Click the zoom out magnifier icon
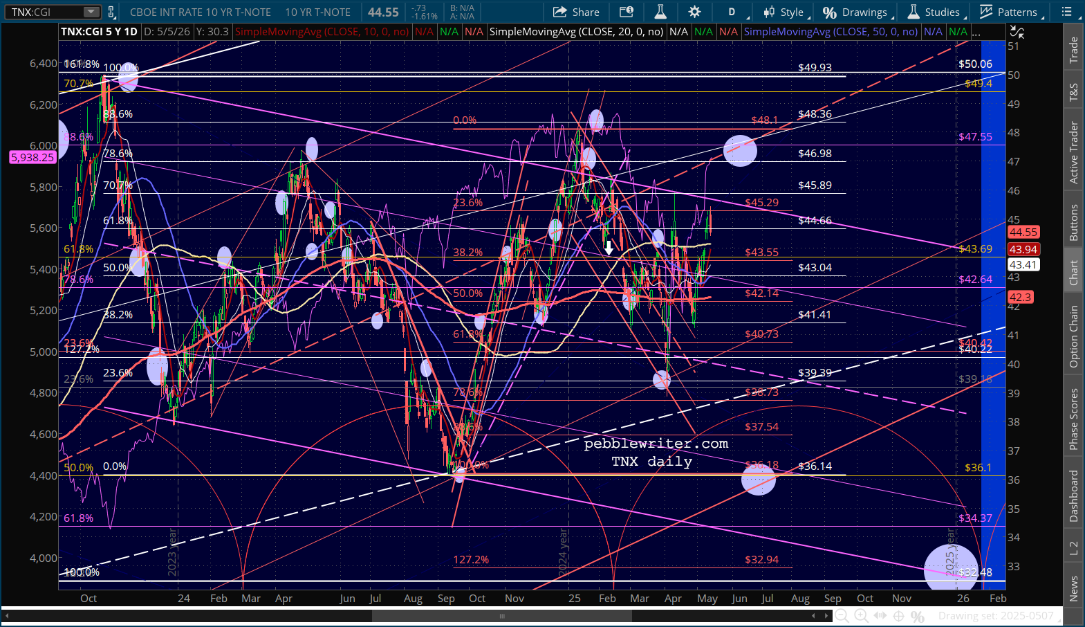This screenshot has width=1085, height=627. pos(842,616)
